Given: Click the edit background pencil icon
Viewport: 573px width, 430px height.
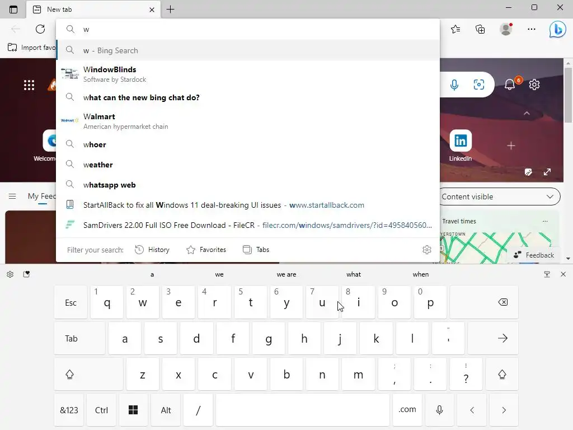Looking at the screenshot, I should point(528,172).
